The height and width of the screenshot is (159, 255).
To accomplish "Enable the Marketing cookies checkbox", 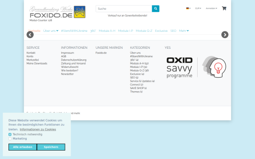I will click(x=10, y=139).
